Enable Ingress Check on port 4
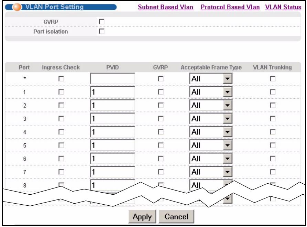Viewport: 307px width, 227px height. click(61, 132)
